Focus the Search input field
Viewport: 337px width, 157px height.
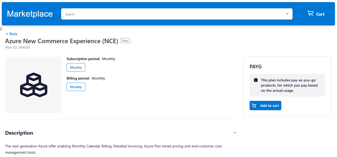(177, 14)
